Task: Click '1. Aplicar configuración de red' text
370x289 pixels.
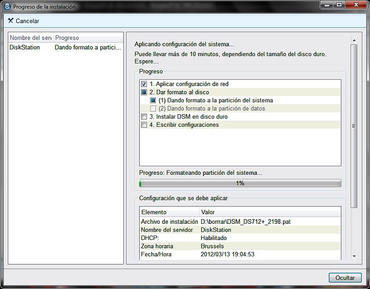Action: pyautogui.click(x=189, y=84)
